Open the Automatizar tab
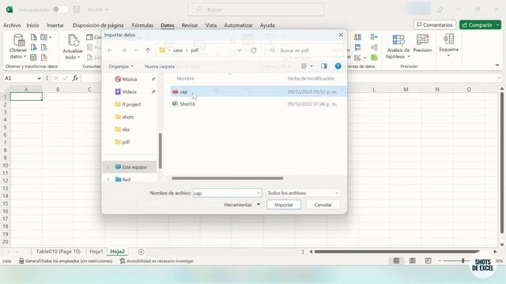Image resolution: width=506 pixels, height=284 pixels. click(238, 25)
